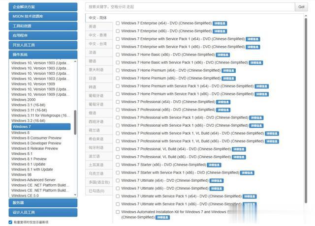Expand the 应用程序 section
Screen dimensions: 315x226
pyautogui.click(x=43, y=35)
